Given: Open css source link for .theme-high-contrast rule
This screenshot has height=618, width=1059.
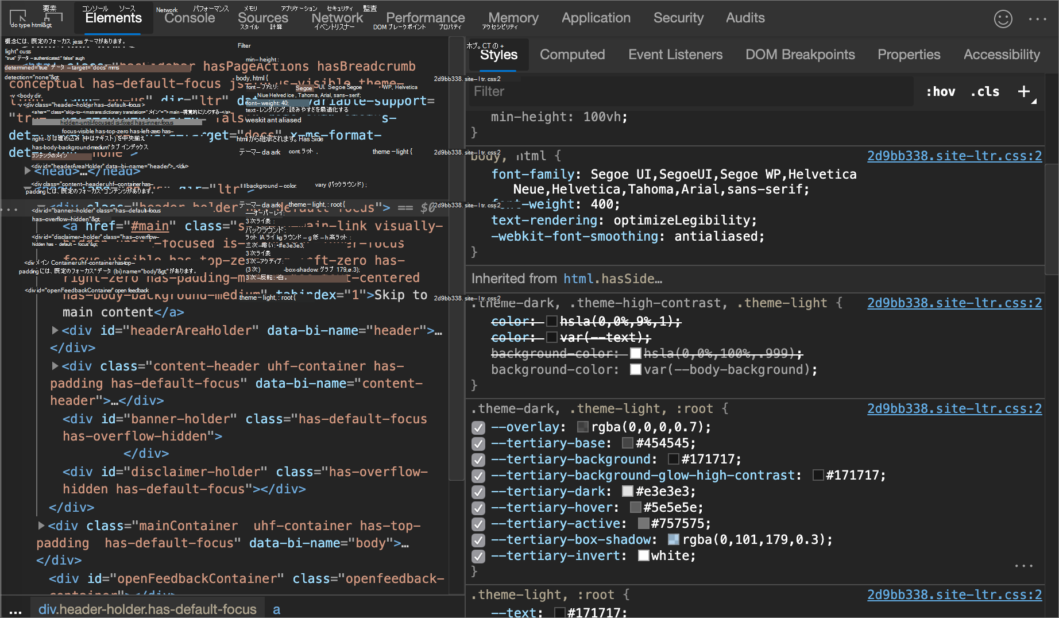Looking at the screenshot, I should pyautogui.click(x=954, y=303).
